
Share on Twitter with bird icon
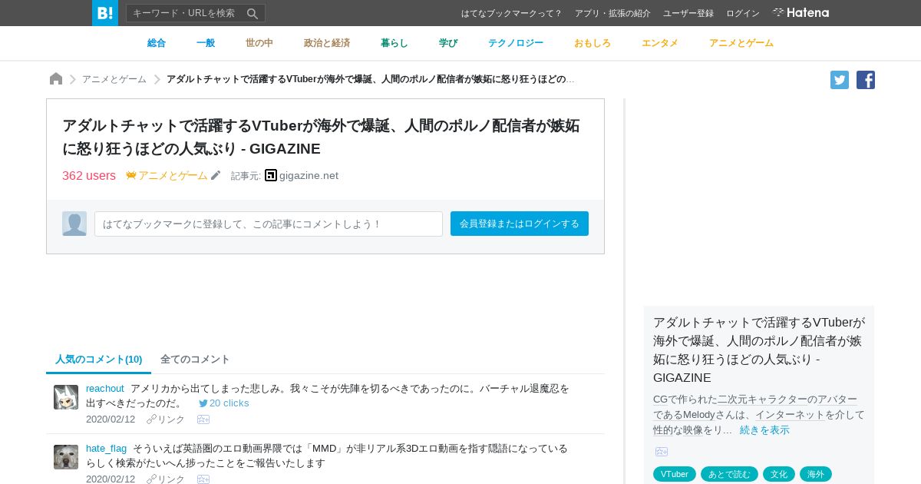(840, 80)
